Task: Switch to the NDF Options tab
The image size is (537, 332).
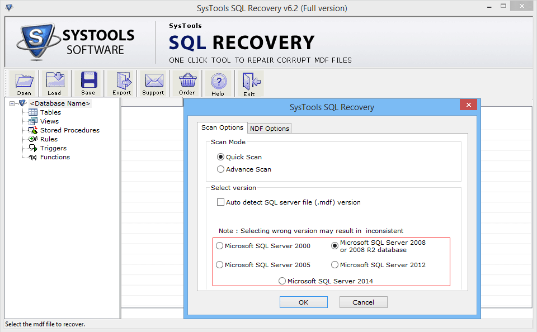Action: (x=270, y=129)
